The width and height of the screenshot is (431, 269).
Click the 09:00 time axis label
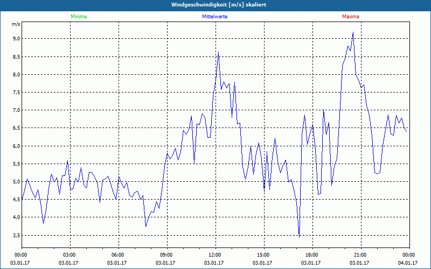pos(167,255)
